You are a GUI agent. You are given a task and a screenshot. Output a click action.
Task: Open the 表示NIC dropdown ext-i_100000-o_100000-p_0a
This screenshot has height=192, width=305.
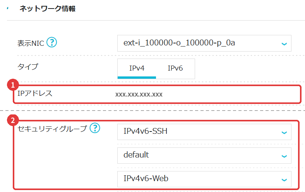pos(204,43)
